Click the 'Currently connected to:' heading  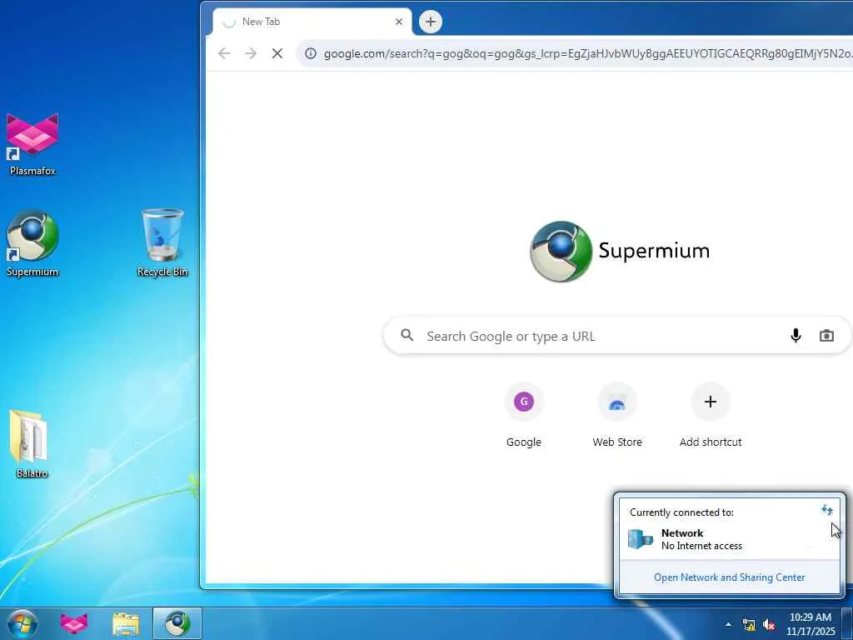[x=681, y=512]
